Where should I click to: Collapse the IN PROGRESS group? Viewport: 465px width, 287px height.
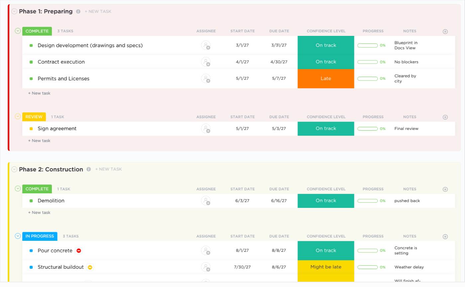pos(17,236)
